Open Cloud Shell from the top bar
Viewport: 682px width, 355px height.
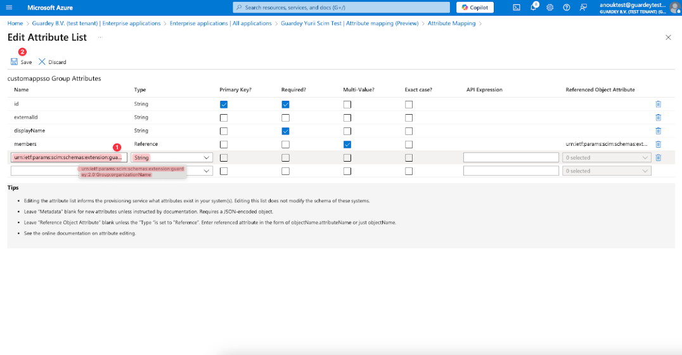517,8
